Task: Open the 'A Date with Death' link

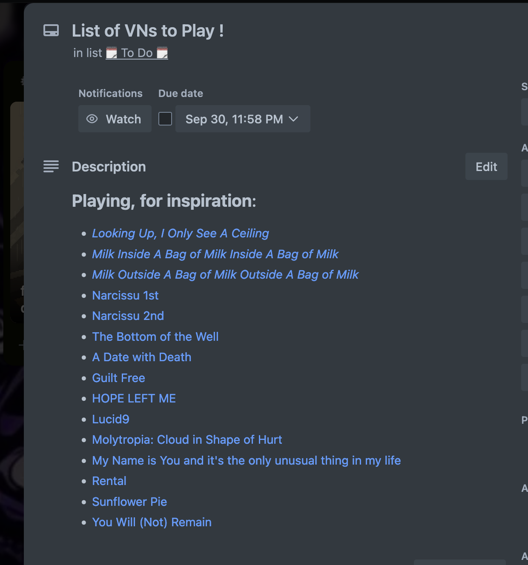Action: pos(142,357)
